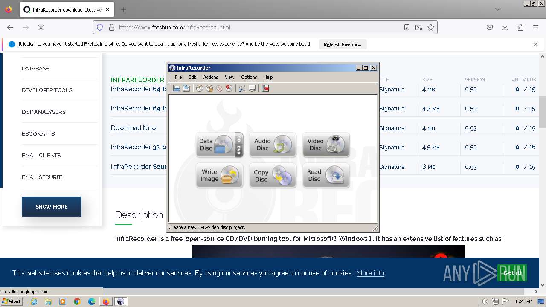Toggle Firefox reader view icon
The image size is (546, 307).
pos(407,27)
